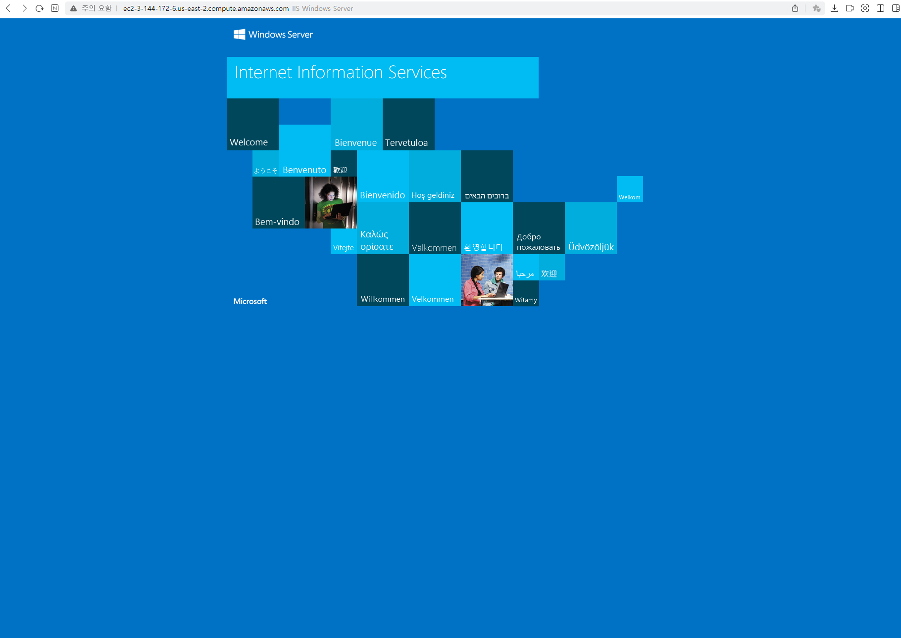Click the bookmark star icon
The image size is (901, 638).
[x=816, y=8]
